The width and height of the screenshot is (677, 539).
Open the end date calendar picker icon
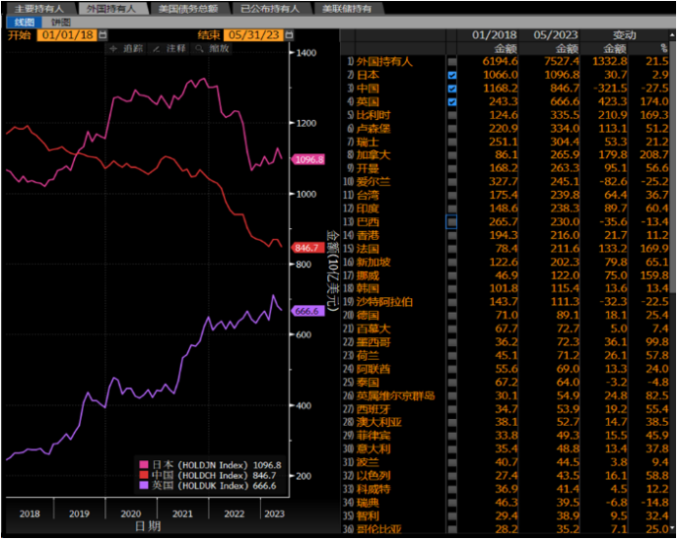pos(289,35)
